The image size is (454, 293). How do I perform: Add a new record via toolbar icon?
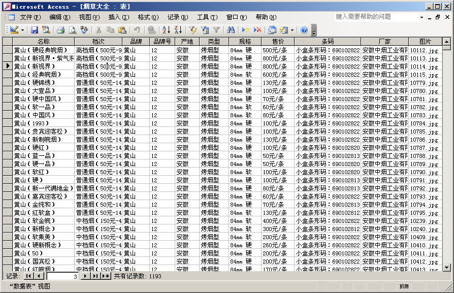(245, 29)
